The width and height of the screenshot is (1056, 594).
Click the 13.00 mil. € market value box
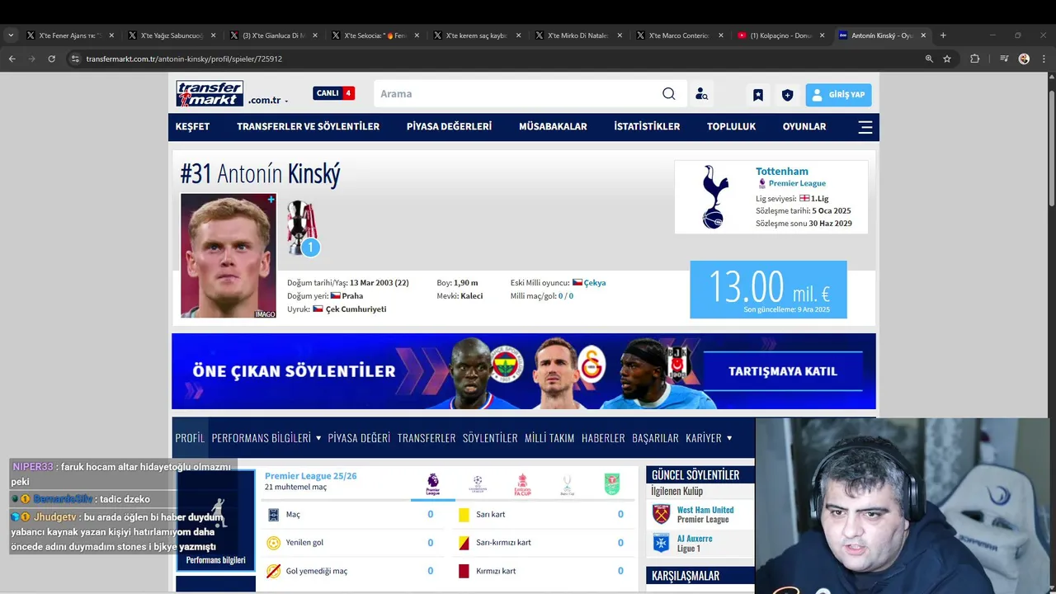pos(768,290)
